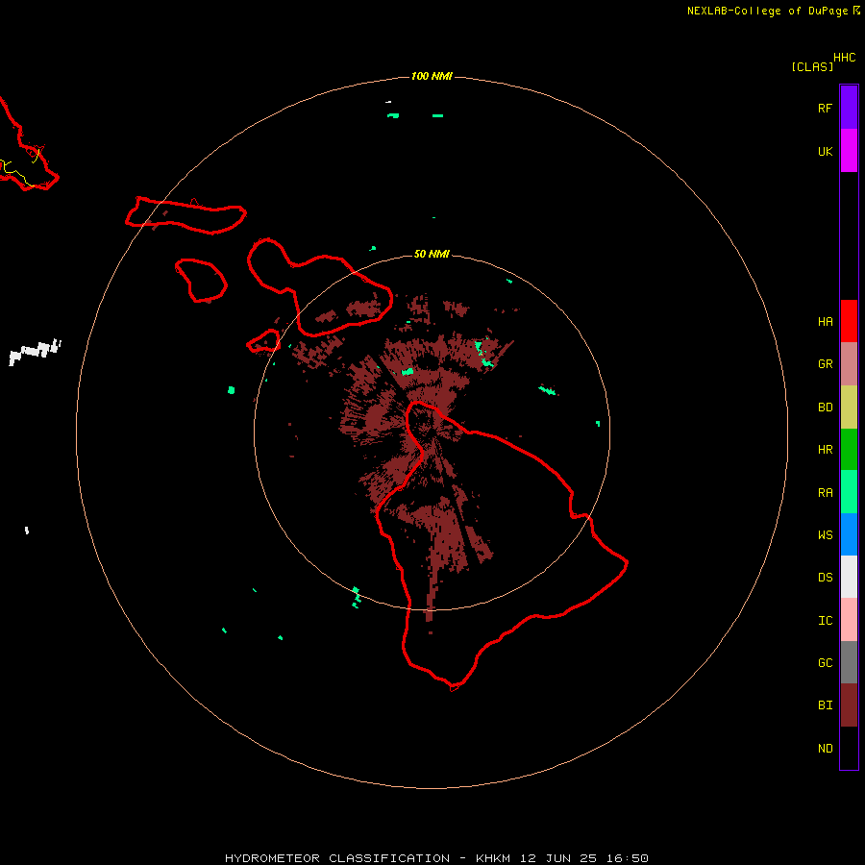Click the HR legend label
This screenshot has height=865, width=865.
[x=825, y=450]
